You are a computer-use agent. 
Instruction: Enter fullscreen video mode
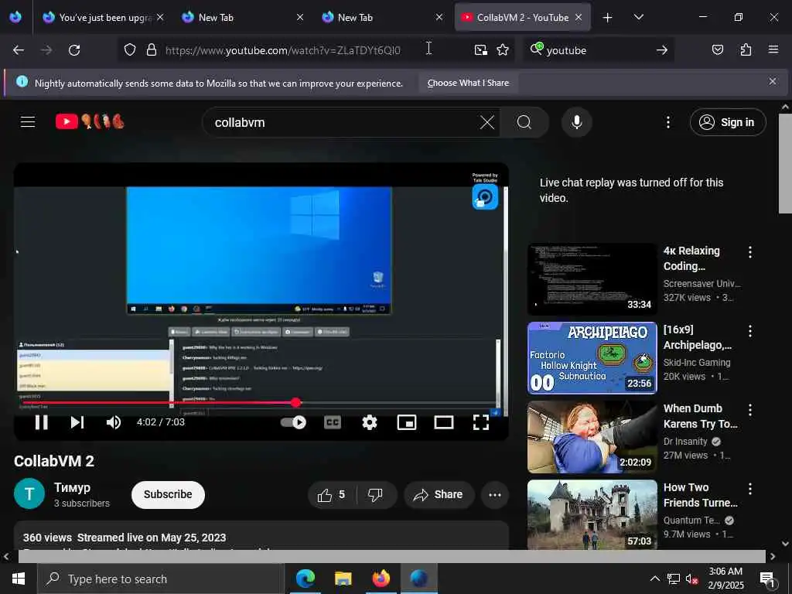pos(481,422)
